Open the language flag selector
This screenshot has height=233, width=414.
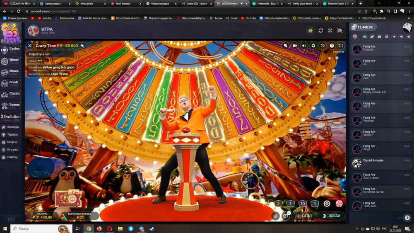tap(355, 37)
